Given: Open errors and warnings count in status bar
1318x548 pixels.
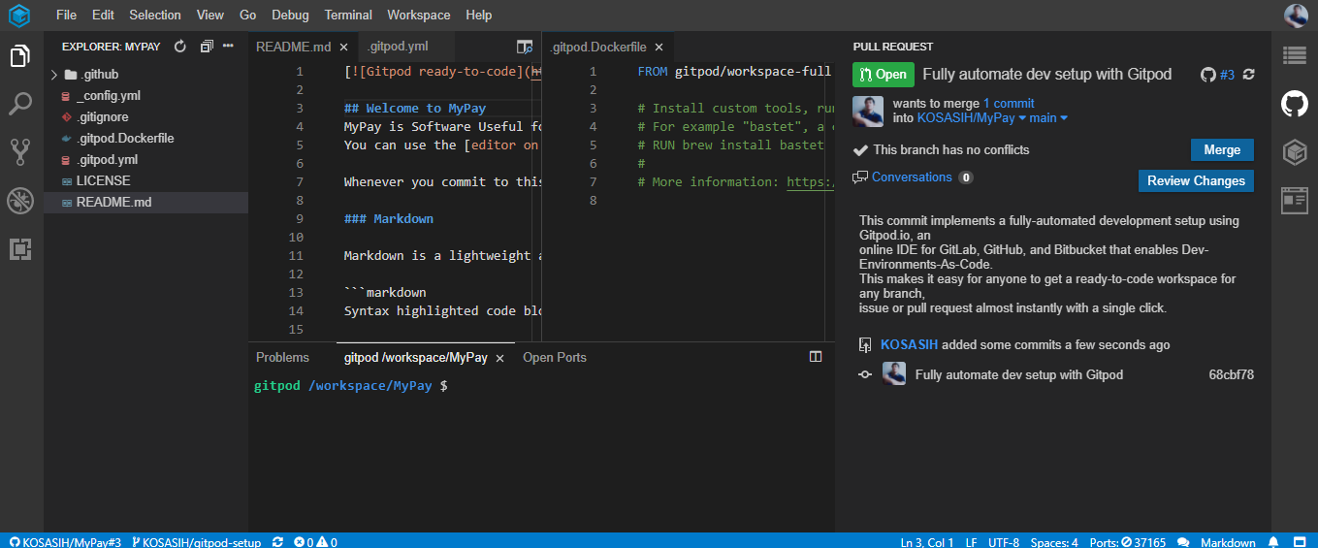Looking at the screenshot, I should click(315, 542).
